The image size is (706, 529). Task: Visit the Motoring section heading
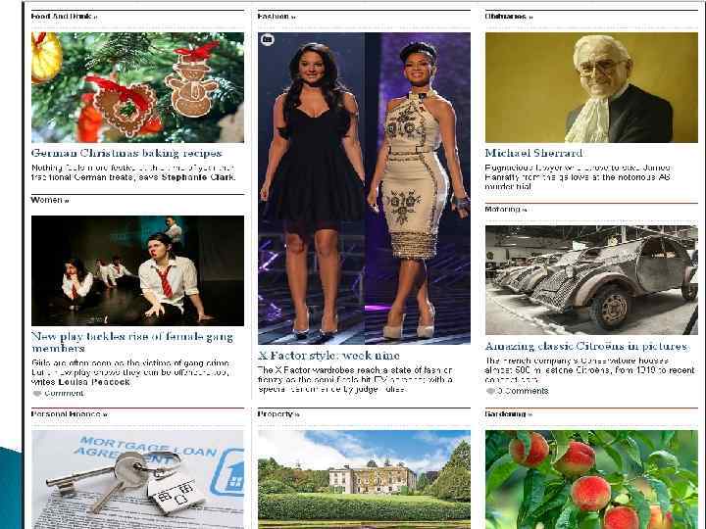click(x=505, y=210)
